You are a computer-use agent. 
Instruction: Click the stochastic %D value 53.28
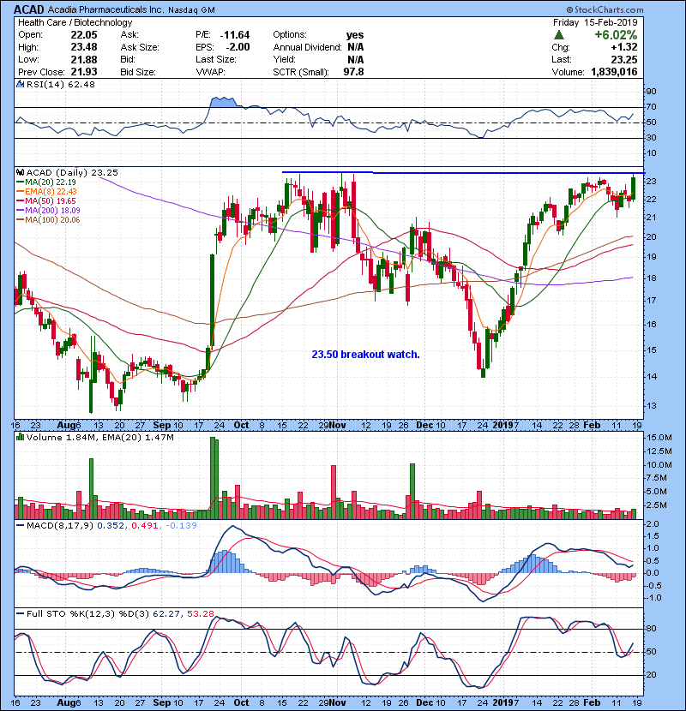200,613
